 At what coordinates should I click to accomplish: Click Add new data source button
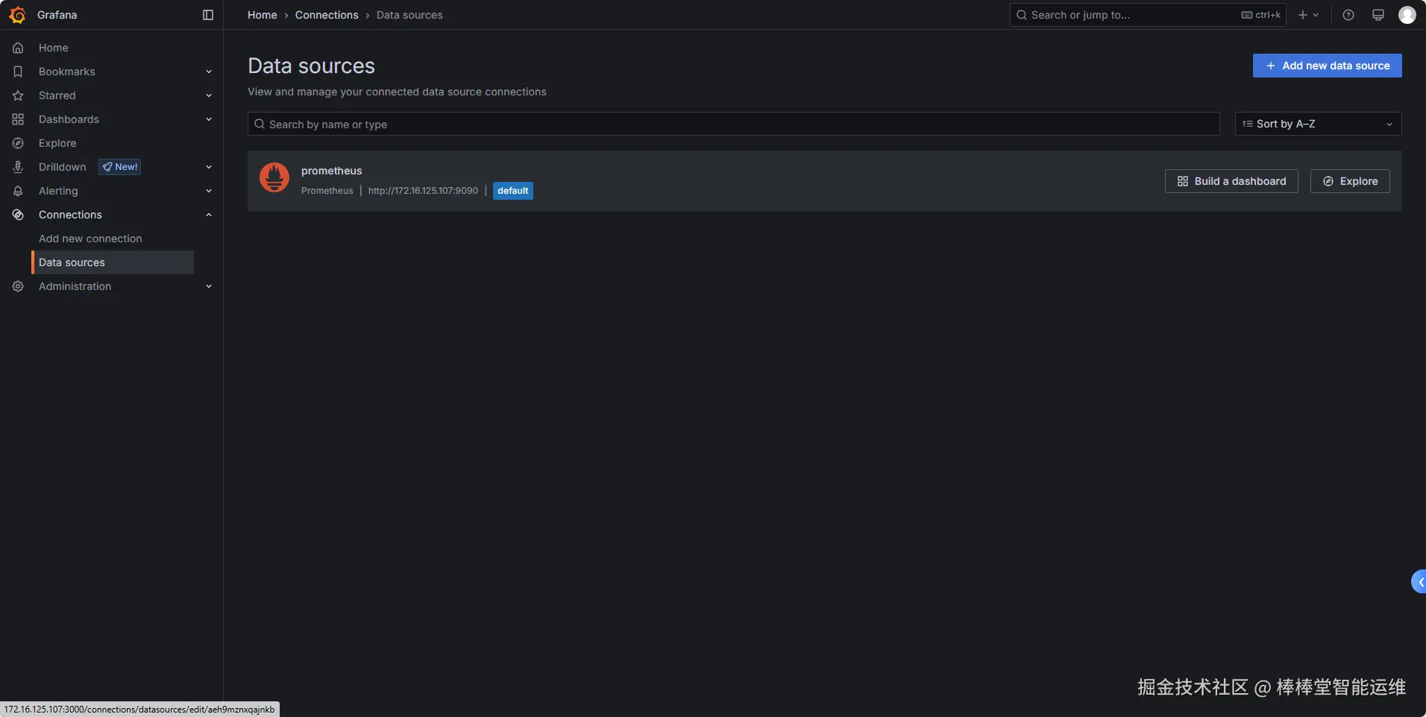tap(1327, 66)
